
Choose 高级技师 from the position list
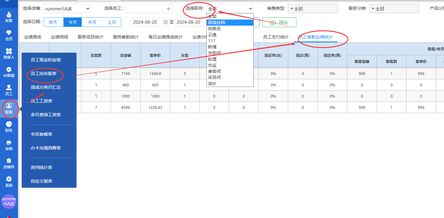230,23
